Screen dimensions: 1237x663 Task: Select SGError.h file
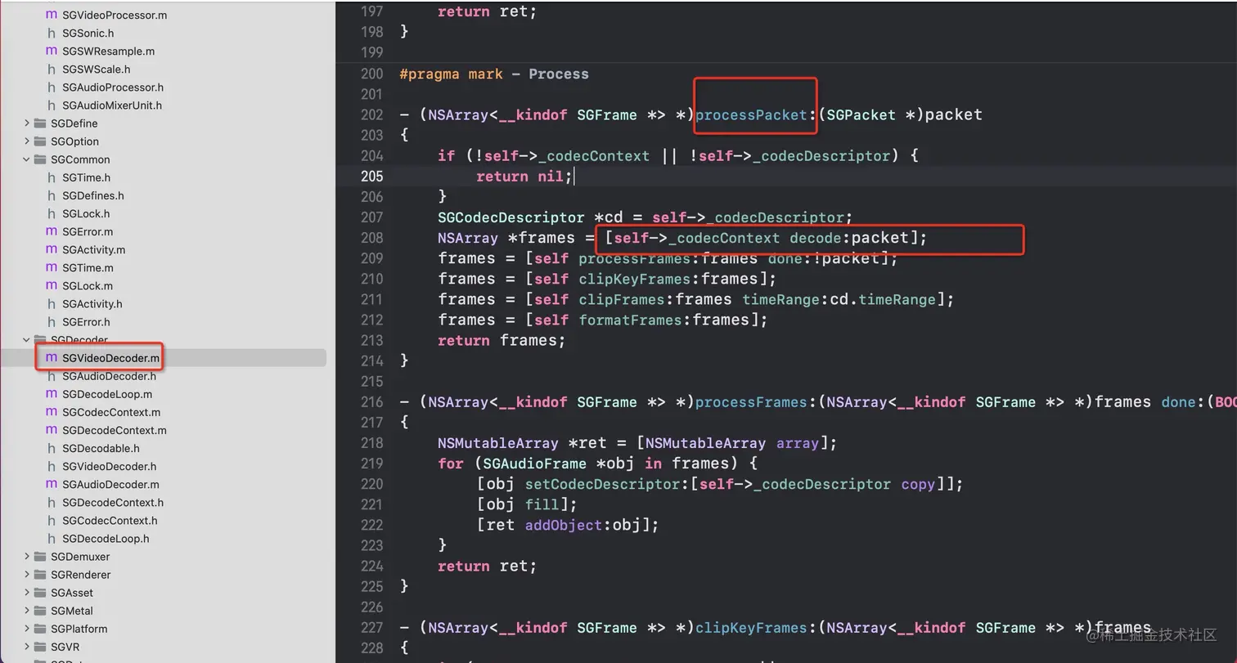86,321
